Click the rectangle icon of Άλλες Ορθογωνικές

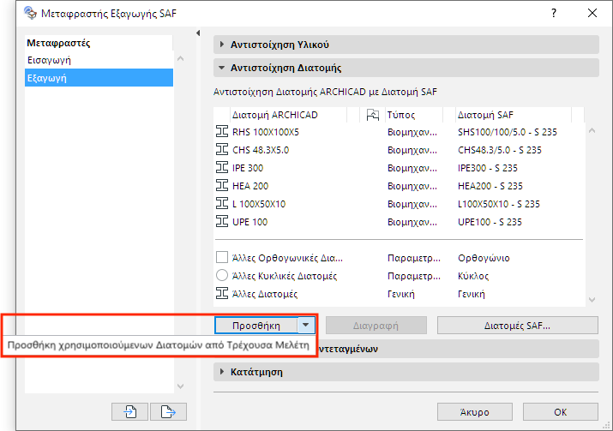(x=222, y=258)
